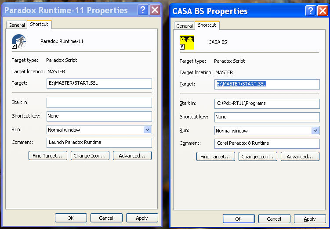Click the yellow CASA shortcut icon

point(187,43)
